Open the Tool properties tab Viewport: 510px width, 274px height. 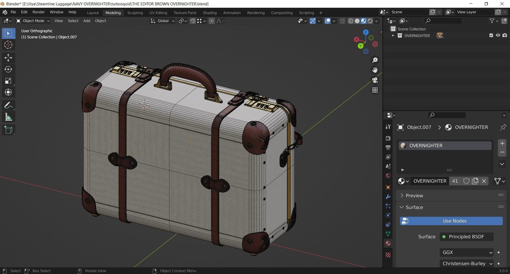coord(388,127)
